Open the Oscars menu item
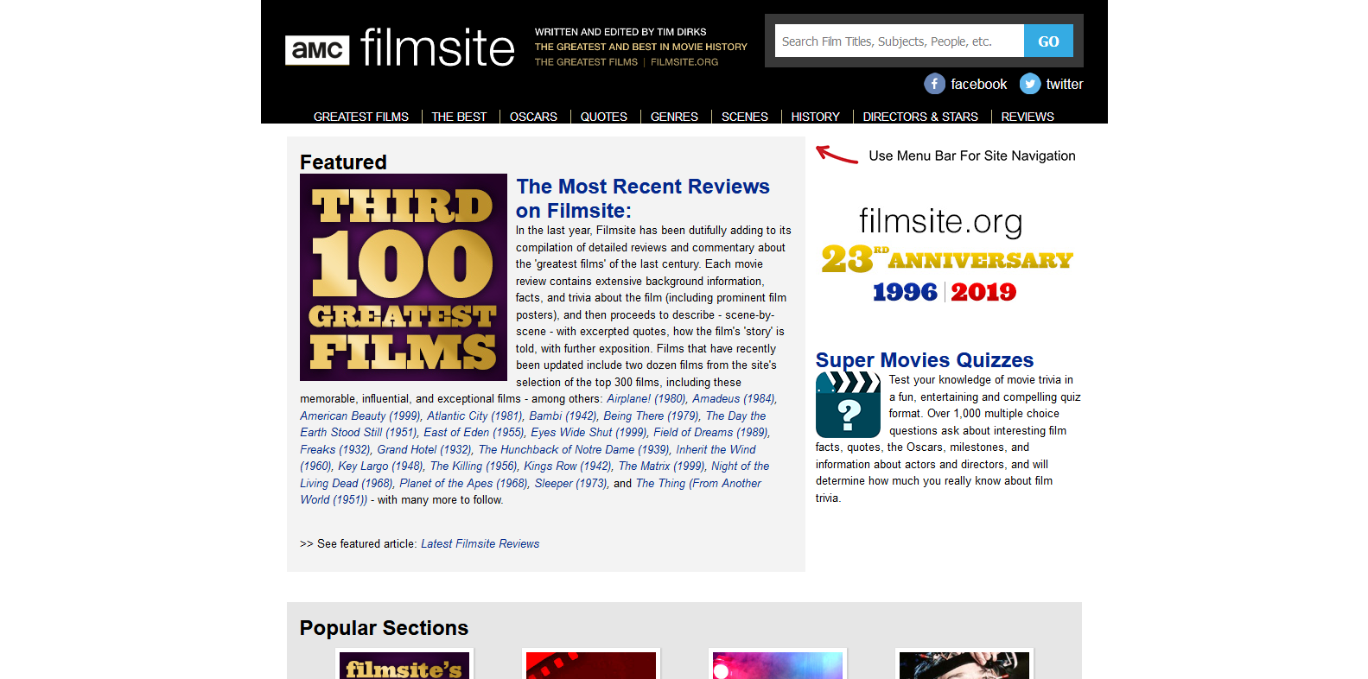 click(533, 117)
